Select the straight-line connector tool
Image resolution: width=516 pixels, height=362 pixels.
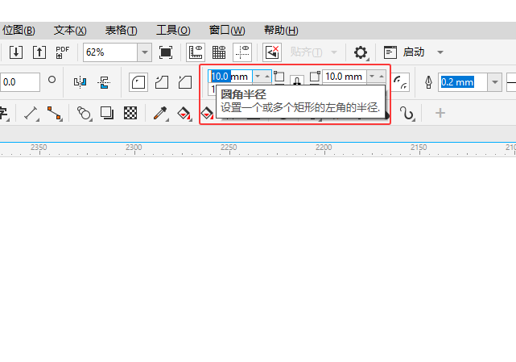tap(55, 113)
